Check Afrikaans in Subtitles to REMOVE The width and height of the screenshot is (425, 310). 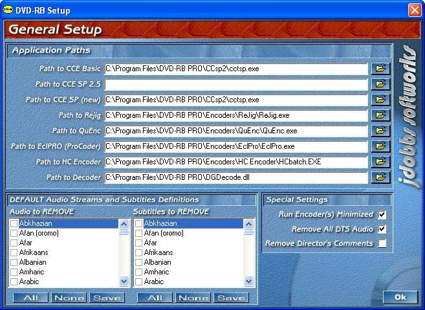coord(139,252)
